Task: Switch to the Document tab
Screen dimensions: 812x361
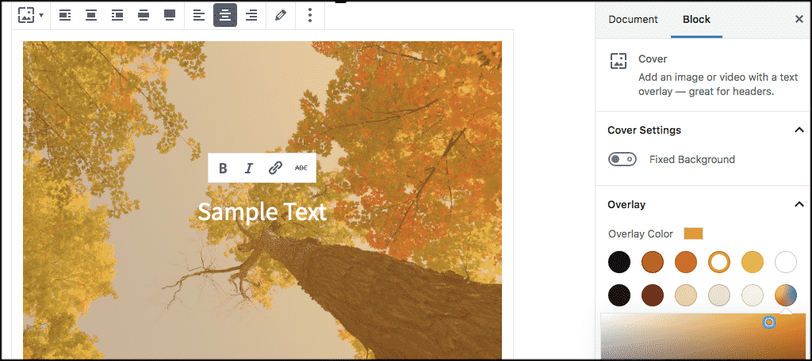Action: click(633, 20)
